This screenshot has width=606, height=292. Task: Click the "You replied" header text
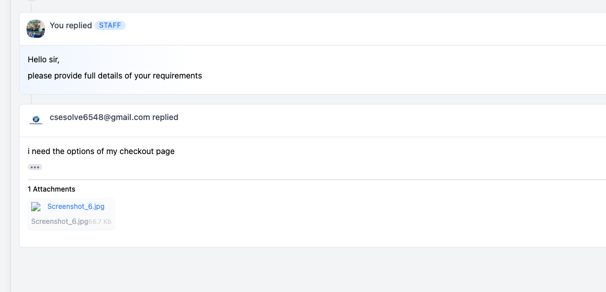[71, 25]
